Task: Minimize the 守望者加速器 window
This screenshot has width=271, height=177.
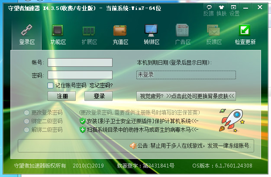Action: coord(245,8)
